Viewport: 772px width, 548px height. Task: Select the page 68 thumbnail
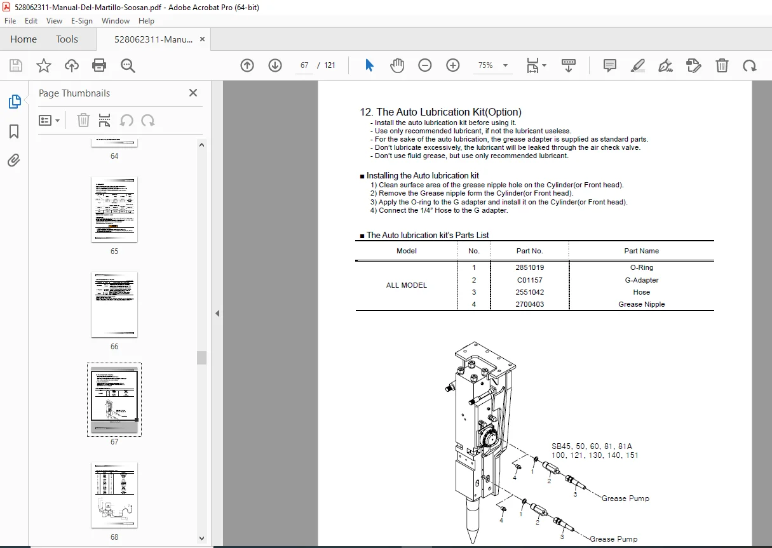(114, 495)
